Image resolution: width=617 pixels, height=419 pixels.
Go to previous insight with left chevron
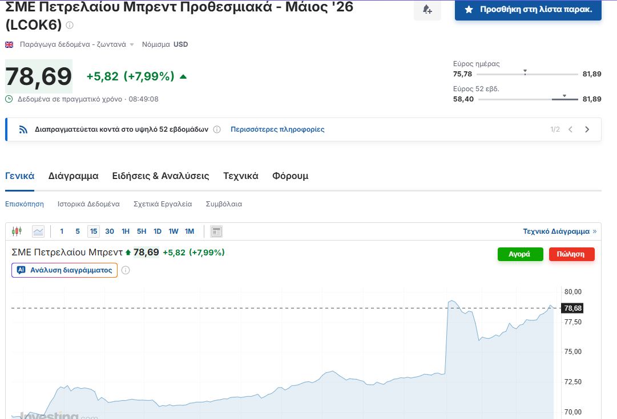(570, 129)
